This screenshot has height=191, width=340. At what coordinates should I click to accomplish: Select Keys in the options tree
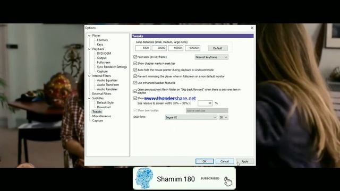pyautogui.click(x=100, y=45)
